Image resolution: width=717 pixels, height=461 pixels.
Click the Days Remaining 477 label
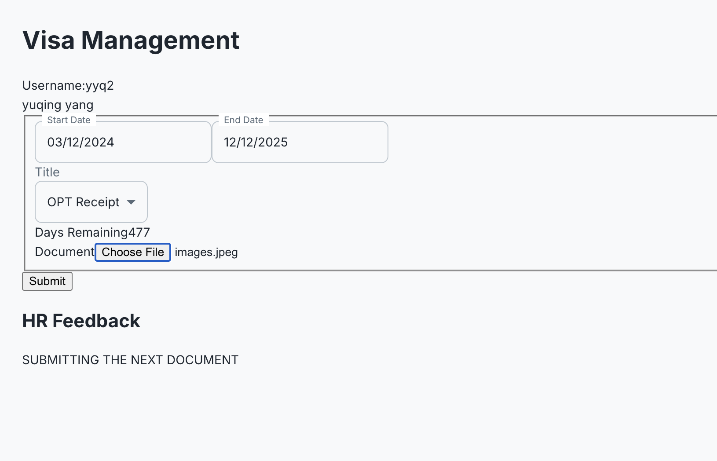92,232
